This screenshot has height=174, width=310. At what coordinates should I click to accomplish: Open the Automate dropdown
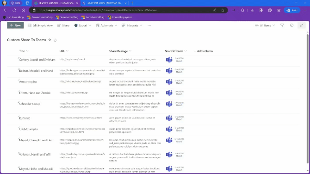click(x=106, y=25)
